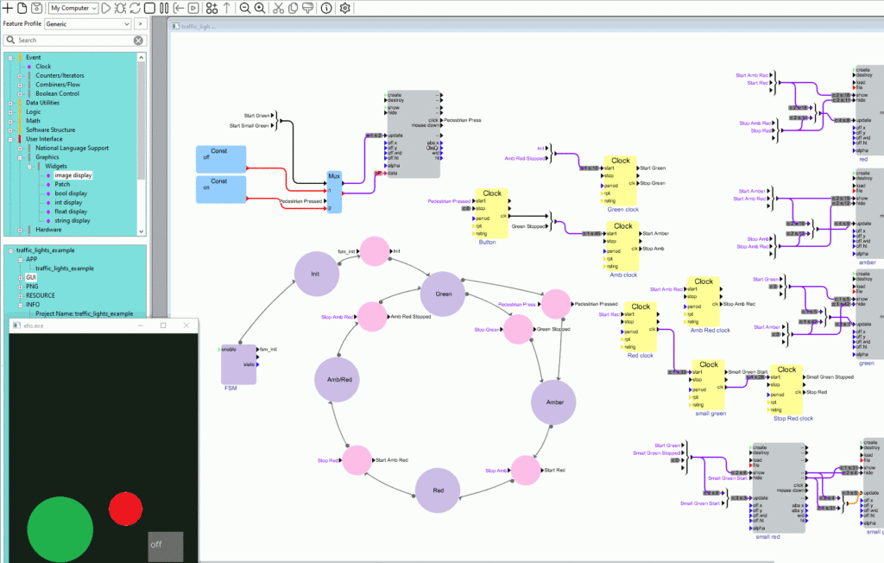This screenshot has height=563, width=884.
Task: Clear the search field with X button
Action: point(138,40)
